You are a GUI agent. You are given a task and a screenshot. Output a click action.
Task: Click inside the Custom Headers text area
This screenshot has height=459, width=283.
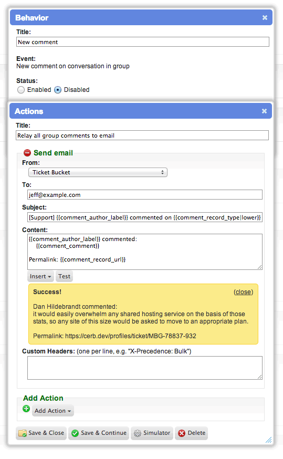(145, 368)
